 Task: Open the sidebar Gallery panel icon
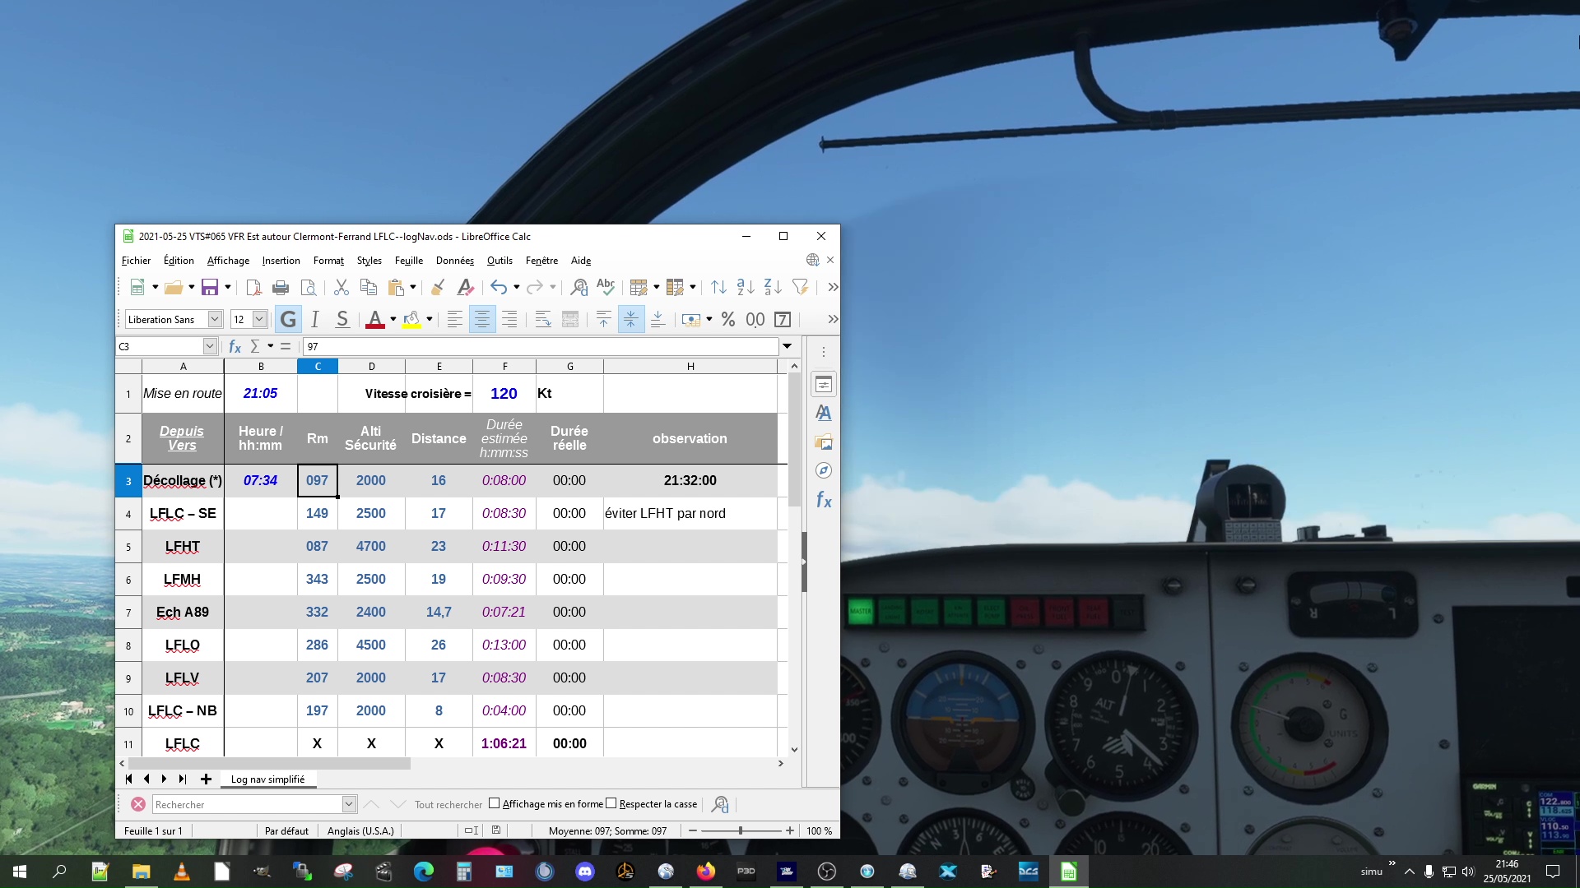[824, 442]
